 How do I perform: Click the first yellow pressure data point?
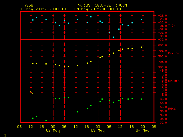click(33, 64)
